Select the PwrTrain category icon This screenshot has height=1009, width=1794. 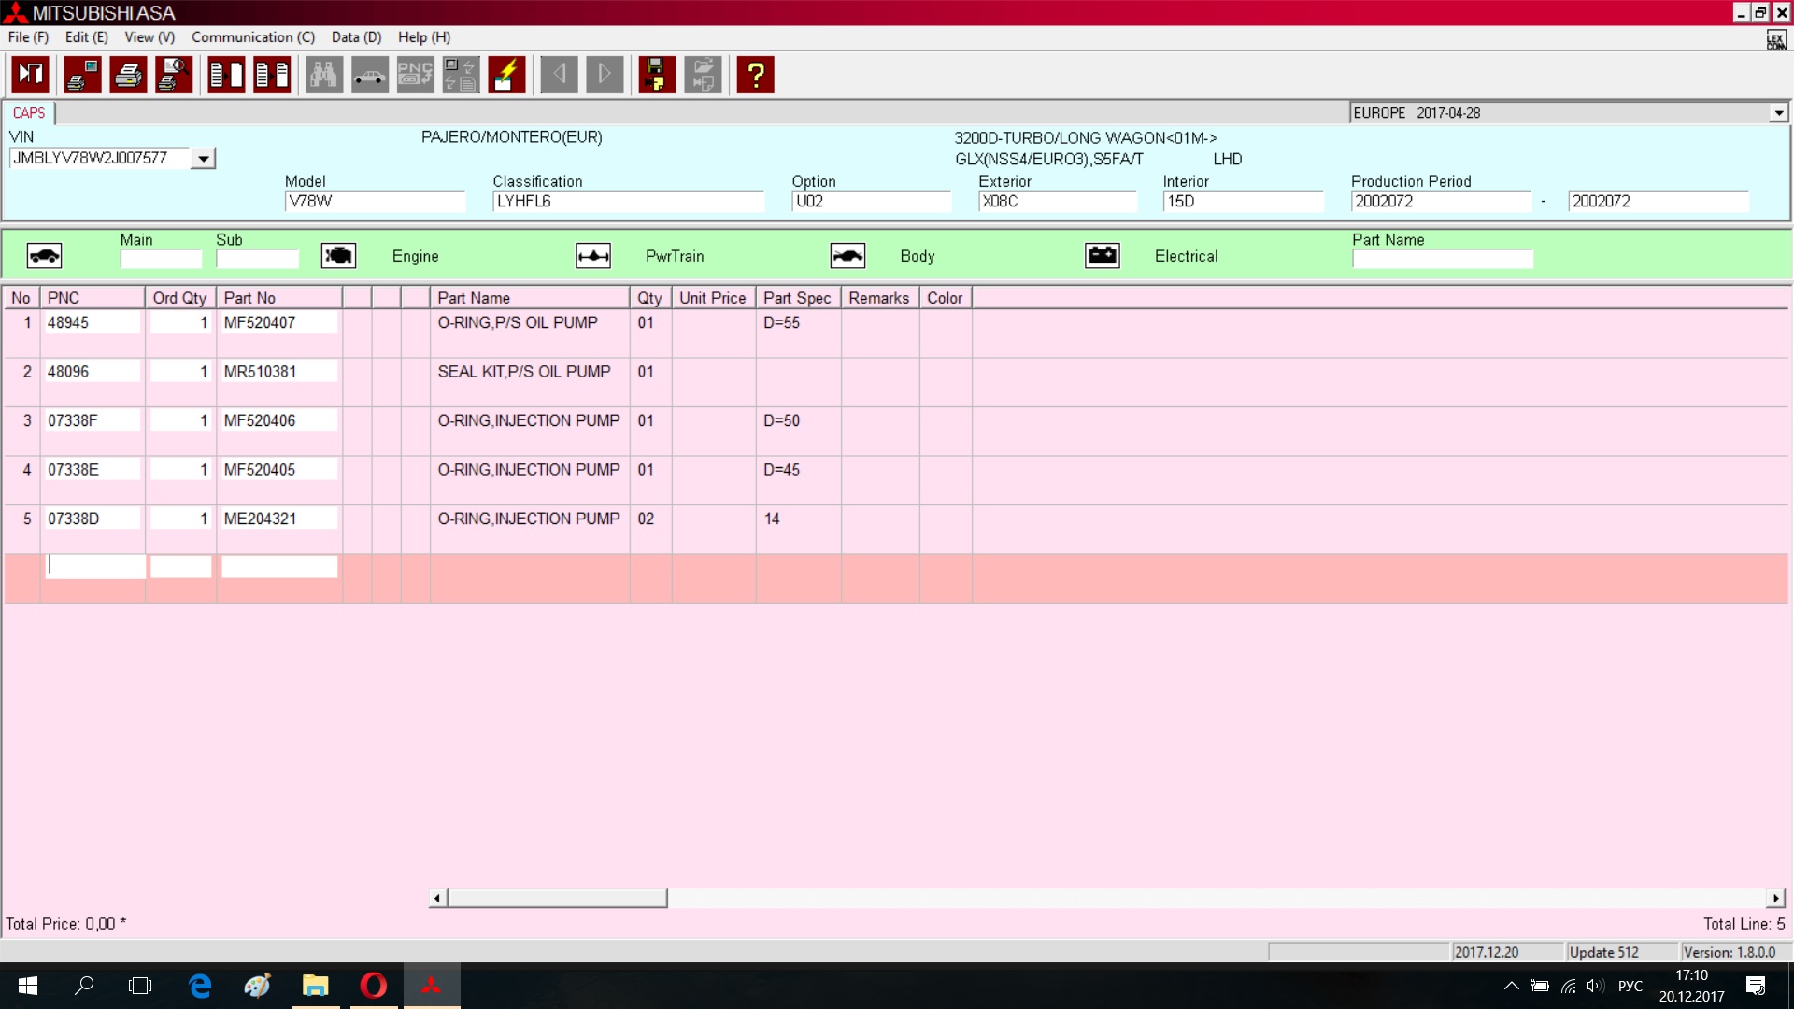point(593,256)
